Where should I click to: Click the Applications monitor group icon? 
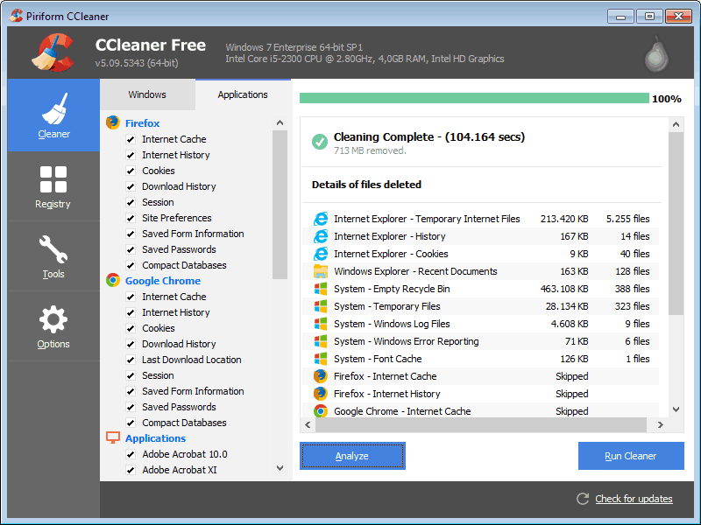tap(113, 437)
